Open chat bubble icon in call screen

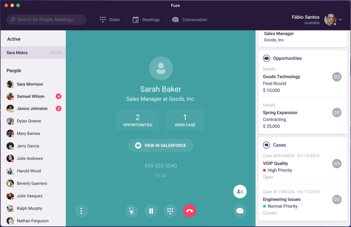(x=240, y=211)
